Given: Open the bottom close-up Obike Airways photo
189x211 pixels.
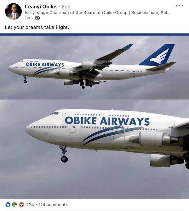Looking at the screenshot, I should [94, 149].
